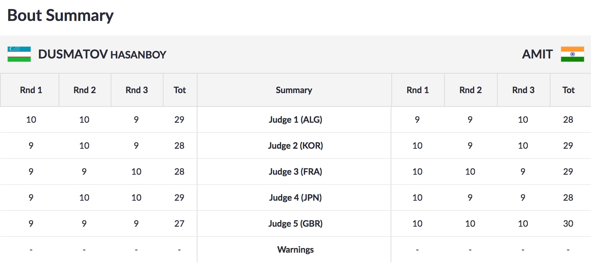Click Amit's Rnd 3 column header
This screenshot has height=270, width=591.
(x=523, y=90)
